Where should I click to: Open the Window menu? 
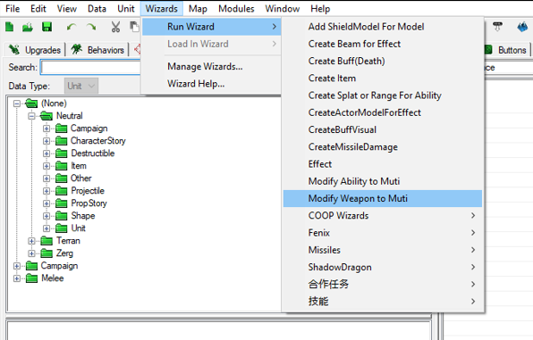[x=283, y=9]
